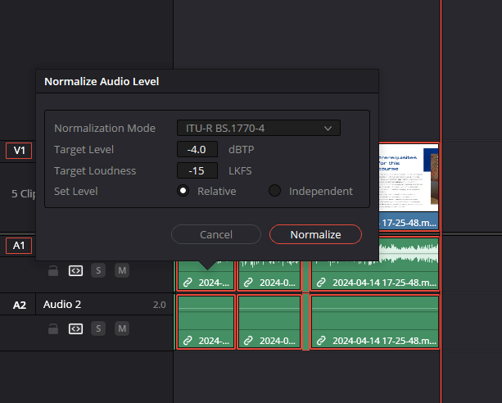Cancel the Normalize Audio Level dialog
This screenshot has width=502, height=403.
point(216,234)
